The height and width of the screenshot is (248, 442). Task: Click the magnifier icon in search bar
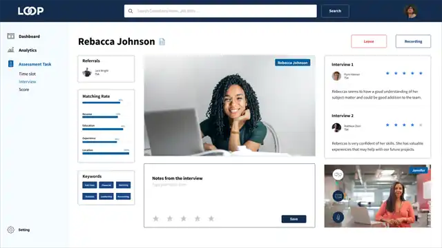click(x=131, y=11)
